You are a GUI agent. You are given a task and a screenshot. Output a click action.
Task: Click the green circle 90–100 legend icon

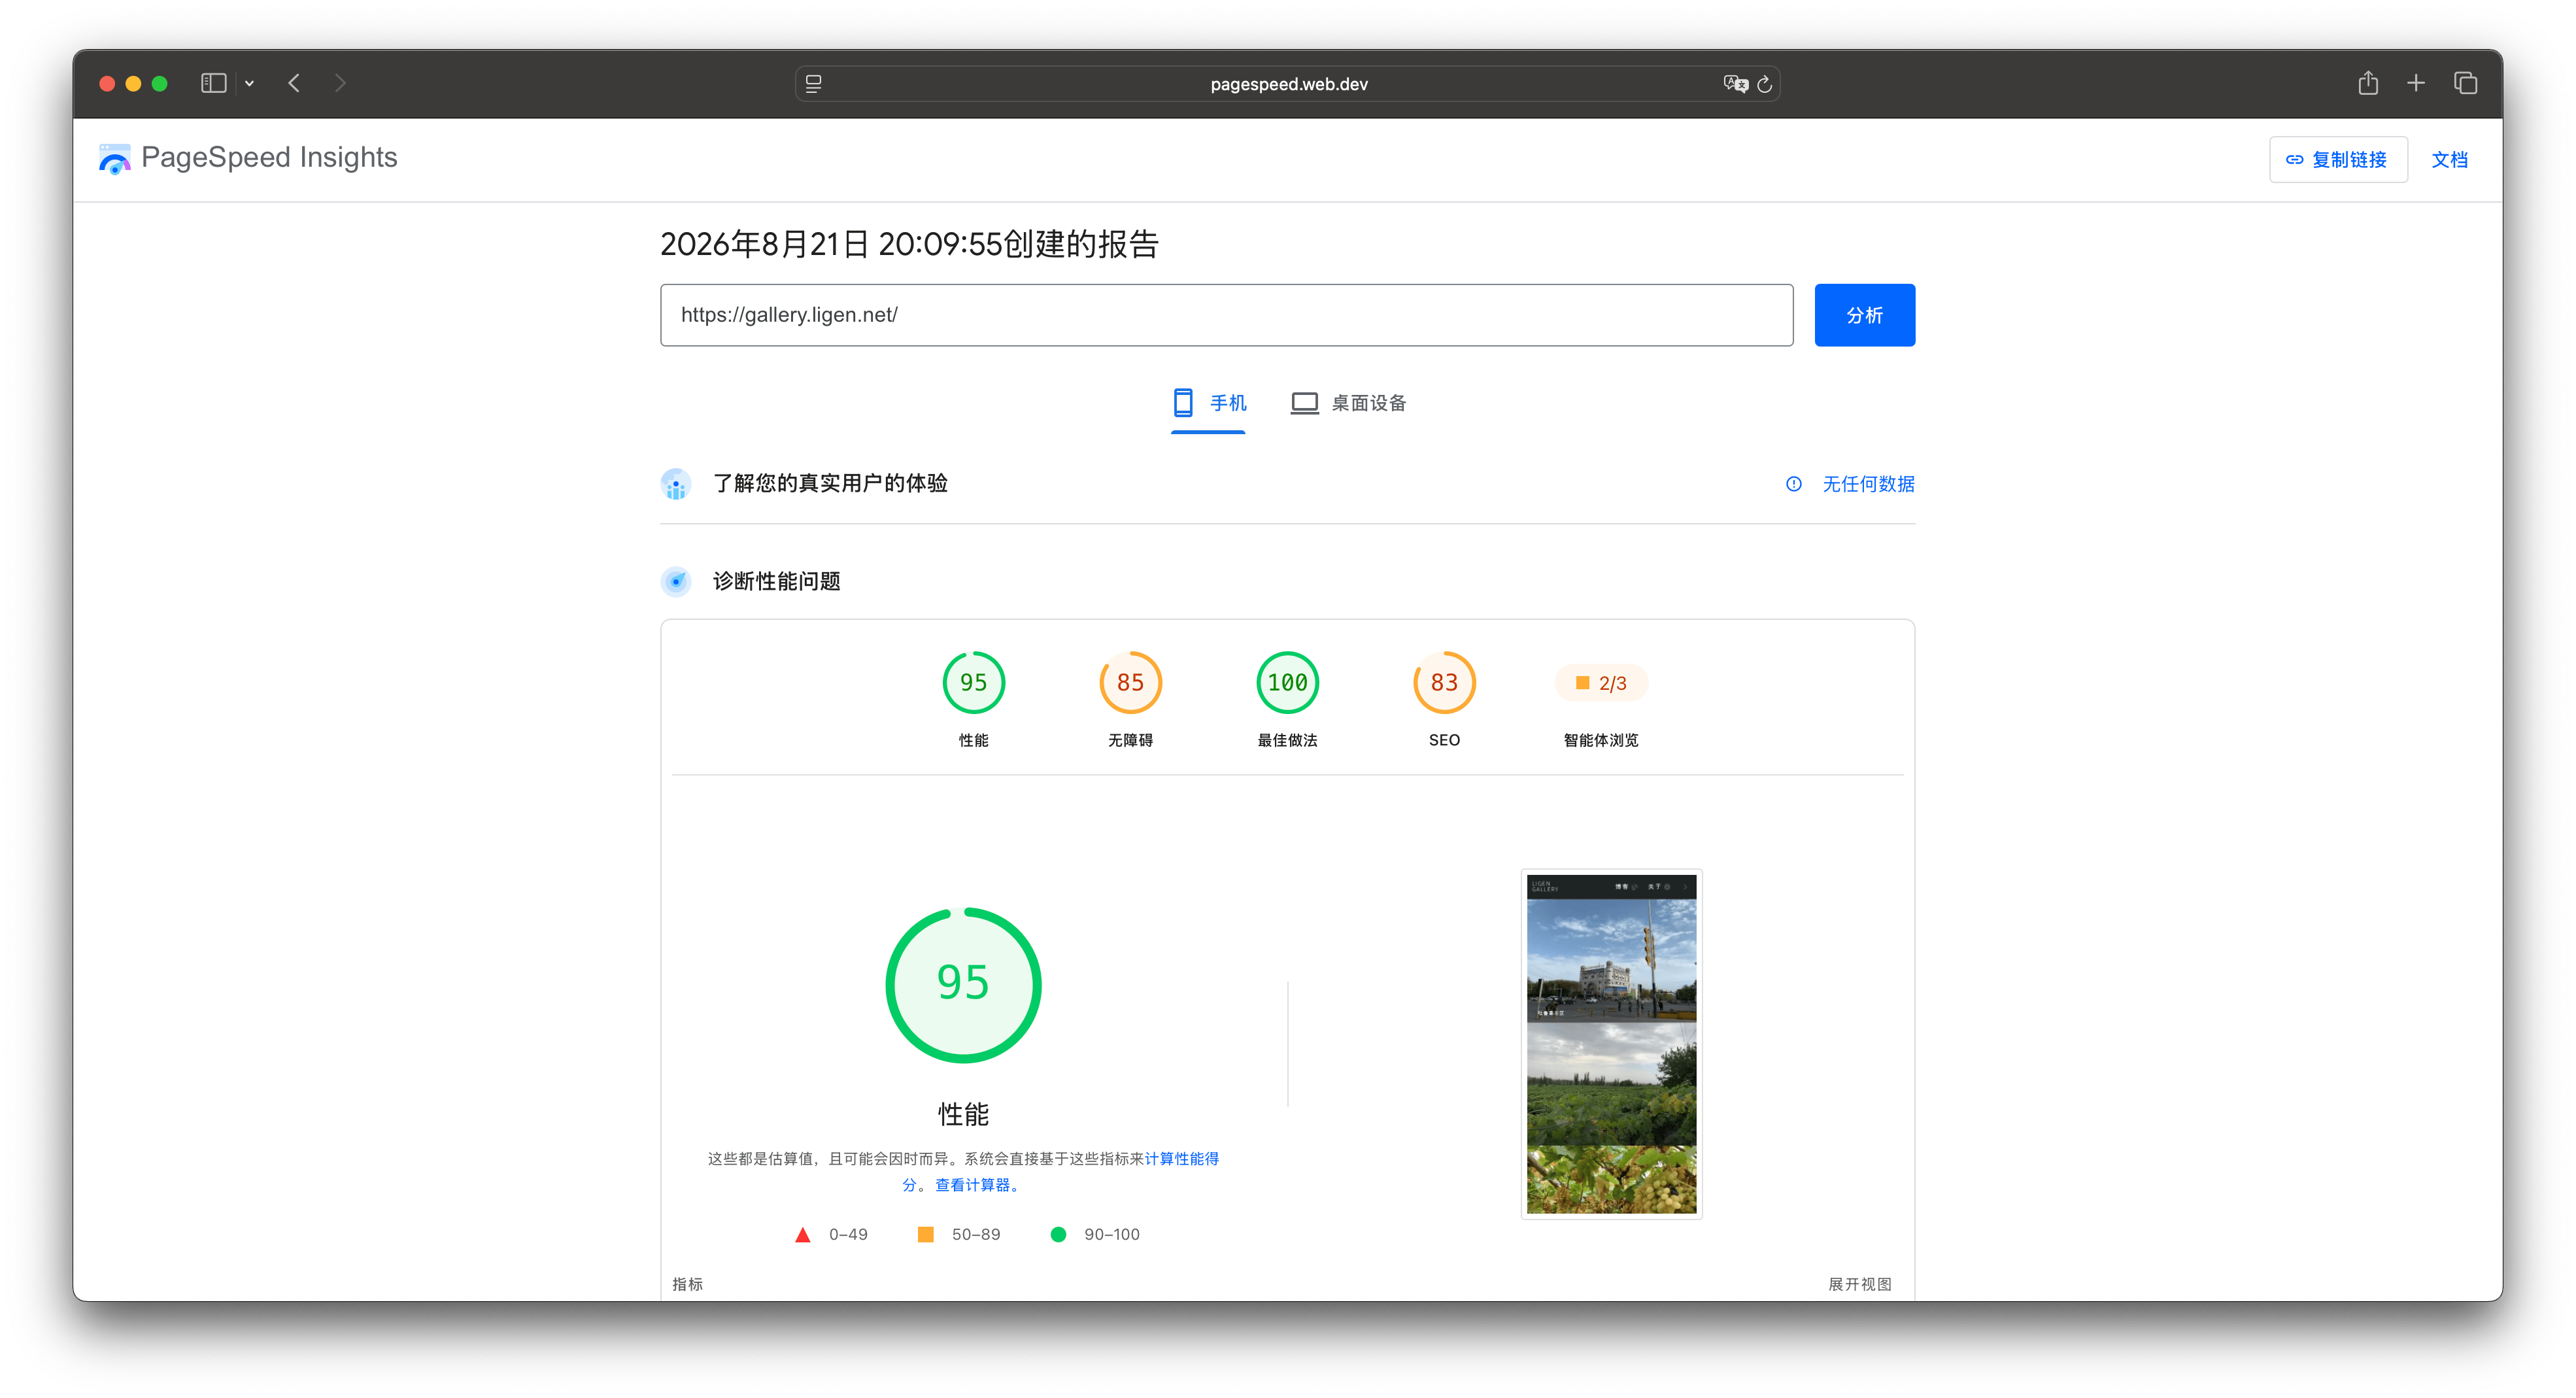point(1058,1235)
